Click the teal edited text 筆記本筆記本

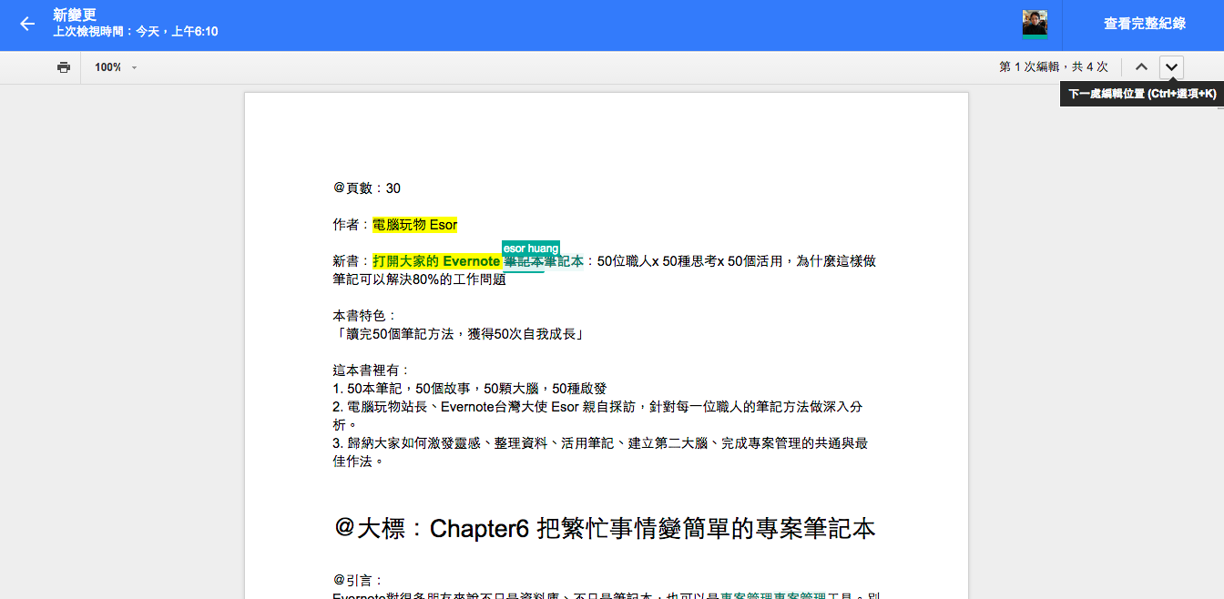[544, 261]
